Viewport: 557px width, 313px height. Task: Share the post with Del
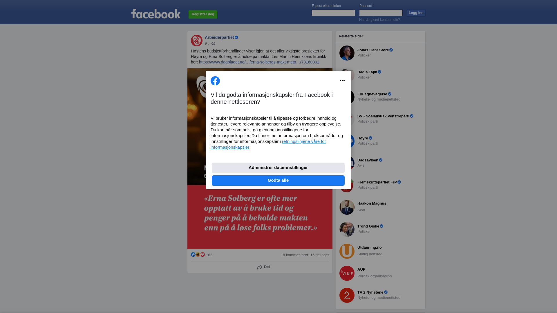click(263, 267)
